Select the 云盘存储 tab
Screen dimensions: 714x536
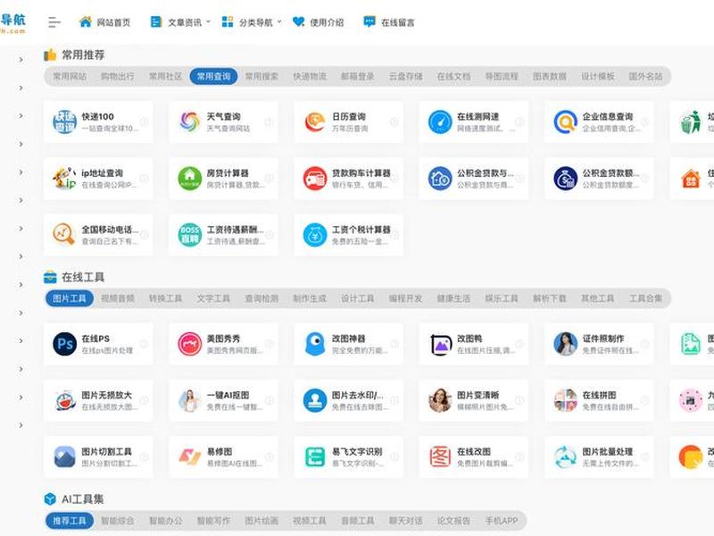tap(406, 76)
